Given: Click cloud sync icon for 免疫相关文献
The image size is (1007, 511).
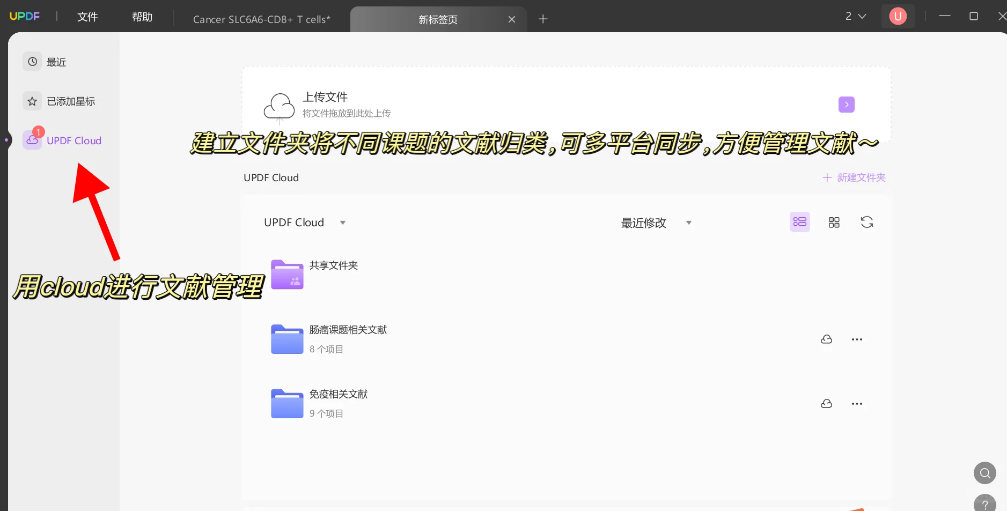Looking at the screenshot, I should [x=826, y=404].
